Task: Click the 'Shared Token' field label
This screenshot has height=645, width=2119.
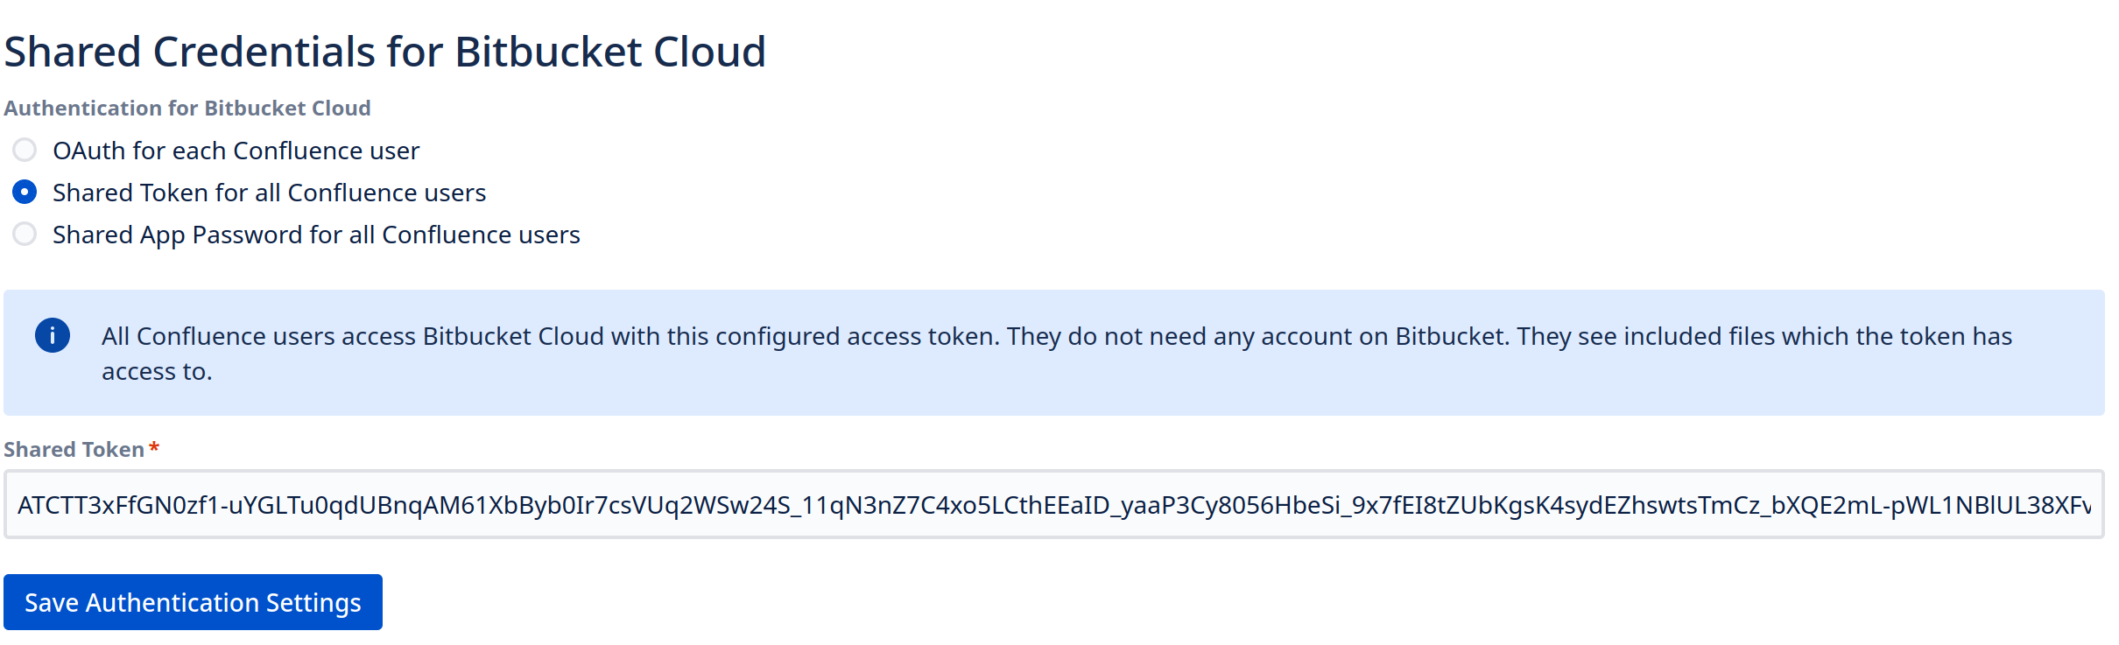Action: [74, 449]
